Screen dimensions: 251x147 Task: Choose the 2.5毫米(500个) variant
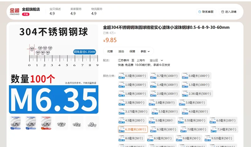[132, 103]
